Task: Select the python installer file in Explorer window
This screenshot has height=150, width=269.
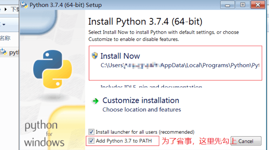Action: point(9,52)
